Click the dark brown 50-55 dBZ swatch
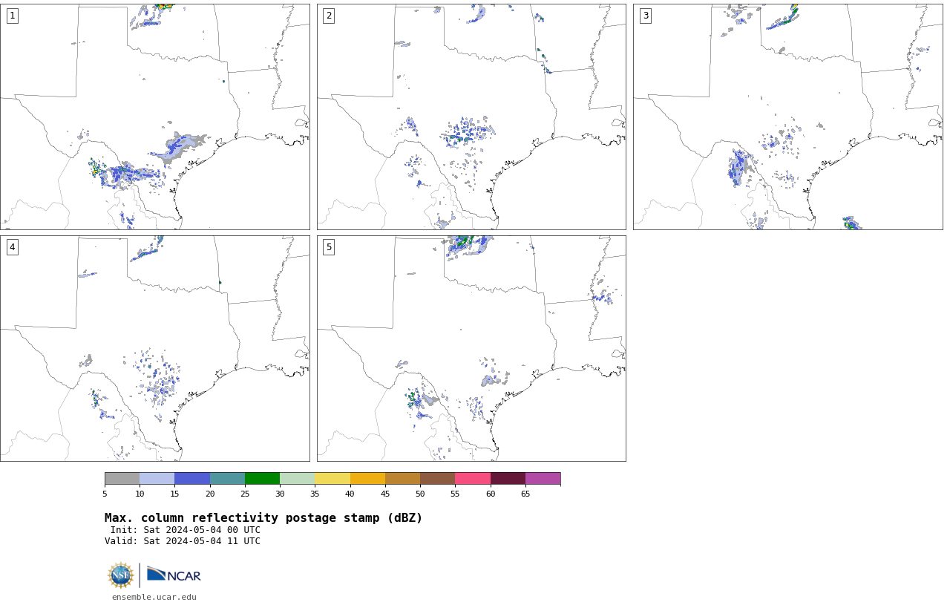The image size is (950, 605). click(437, 478)
